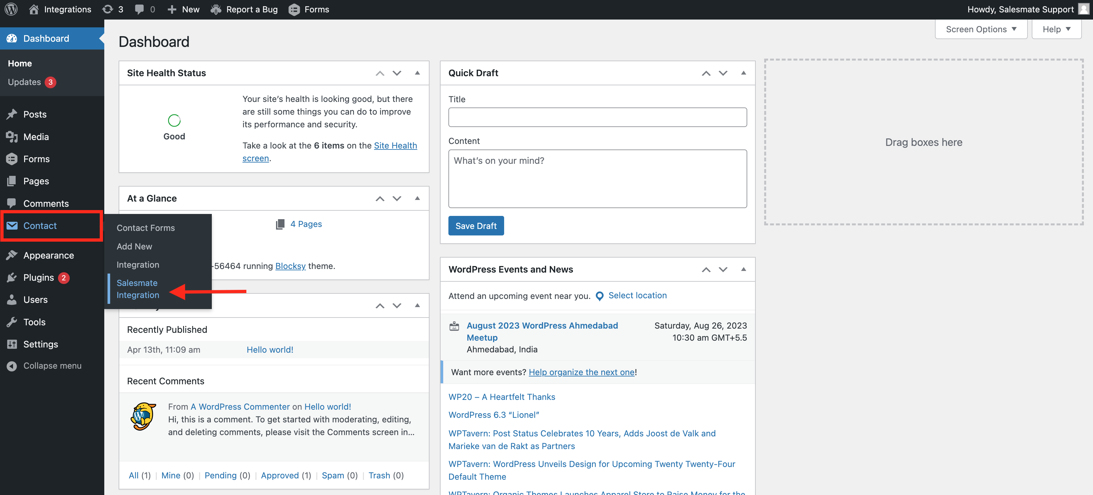Open the comments bubble icon in admin bar
This screenshot has height=495, width=1093.
(139, 9)
